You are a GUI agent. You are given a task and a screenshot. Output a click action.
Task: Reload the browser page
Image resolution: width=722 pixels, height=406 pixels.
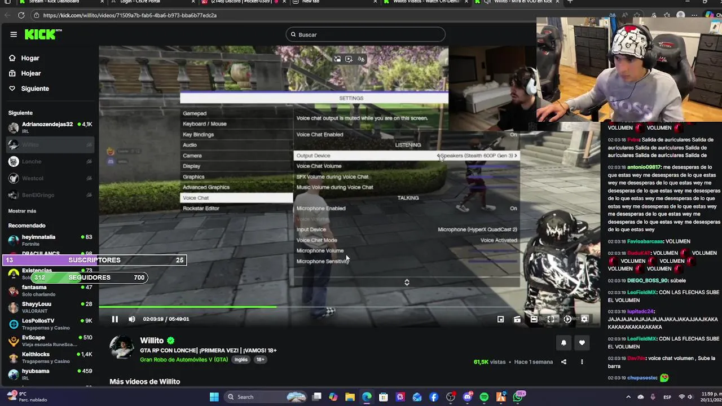(x=21, y=15)
